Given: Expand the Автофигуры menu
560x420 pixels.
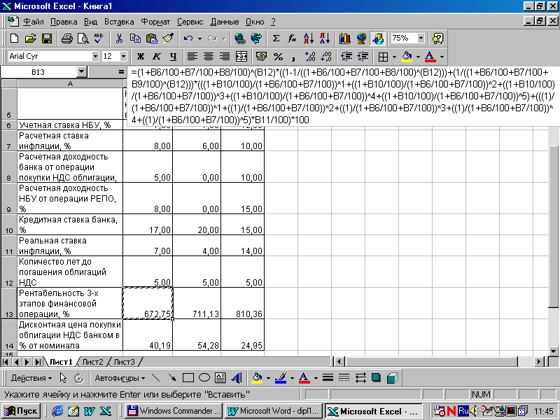Looking at the screenshot, I should pos(120,378).
